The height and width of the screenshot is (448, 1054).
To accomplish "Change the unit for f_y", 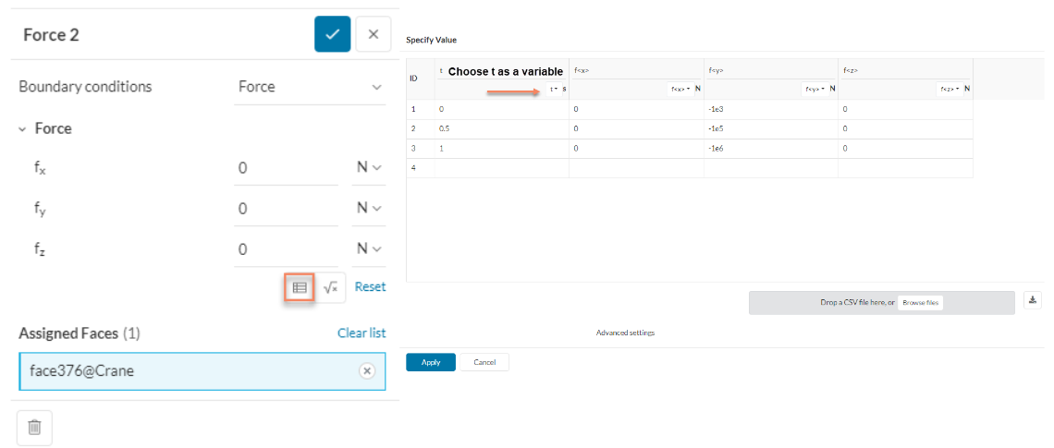I will 369,208.
